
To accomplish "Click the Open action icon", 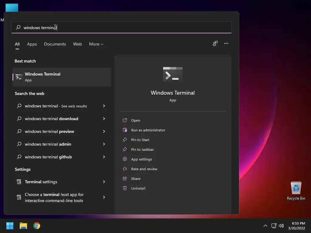I will 125,120.
